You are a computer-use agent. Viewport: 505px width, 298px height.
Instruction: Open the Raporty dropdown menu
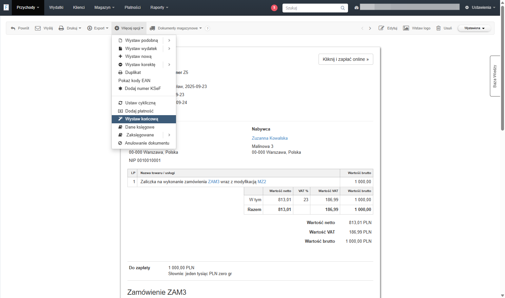pos(159,8)
